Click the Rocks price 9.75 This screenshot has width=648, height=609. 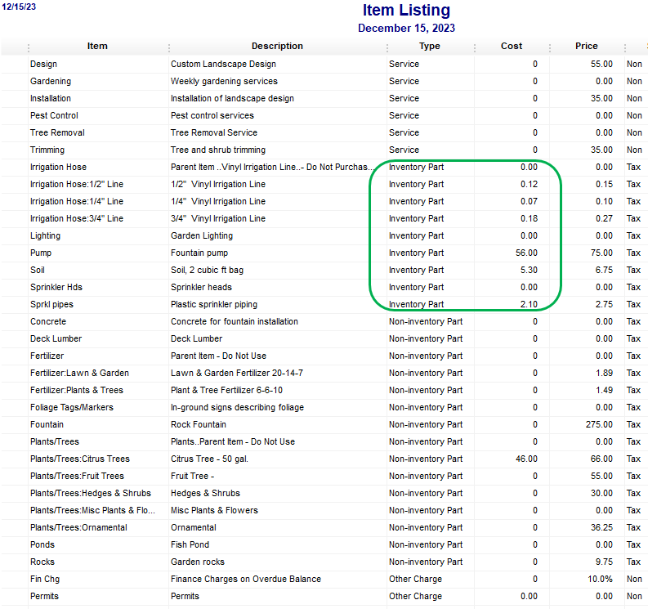(x=604, y=562)
